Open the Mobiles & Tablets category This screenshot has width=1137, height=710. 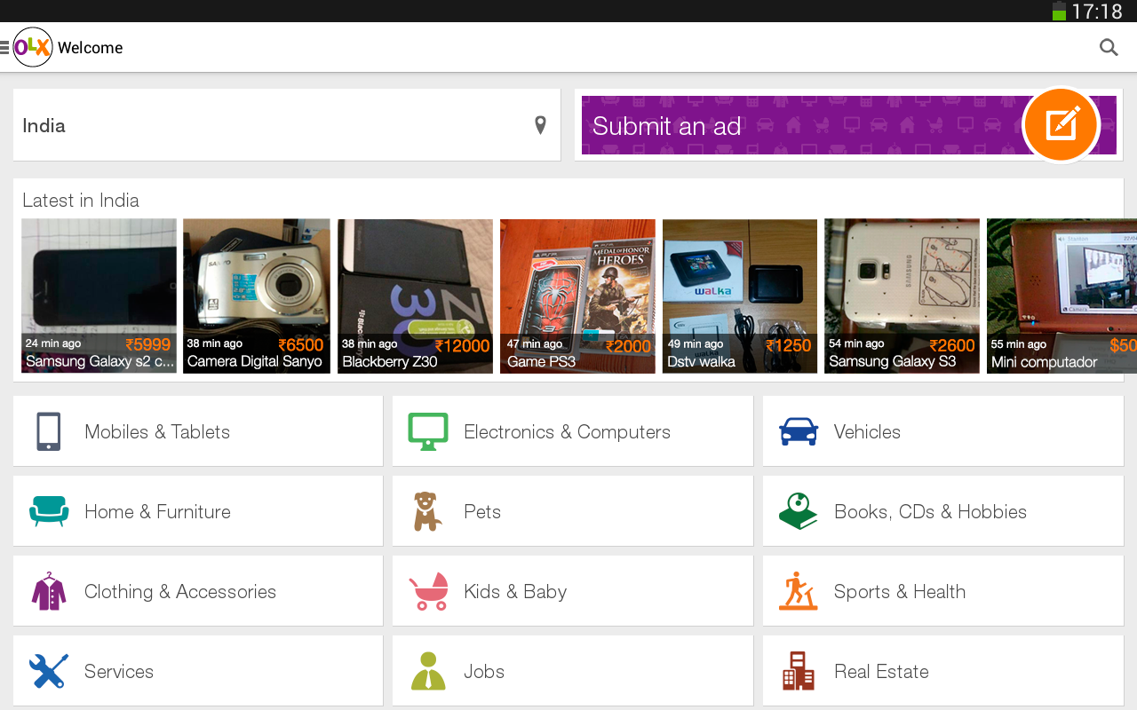(x=198, y=431)
